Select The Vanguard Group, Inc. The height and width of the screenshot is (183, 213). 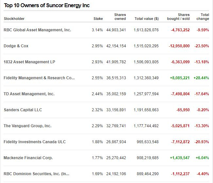[27, 126]
